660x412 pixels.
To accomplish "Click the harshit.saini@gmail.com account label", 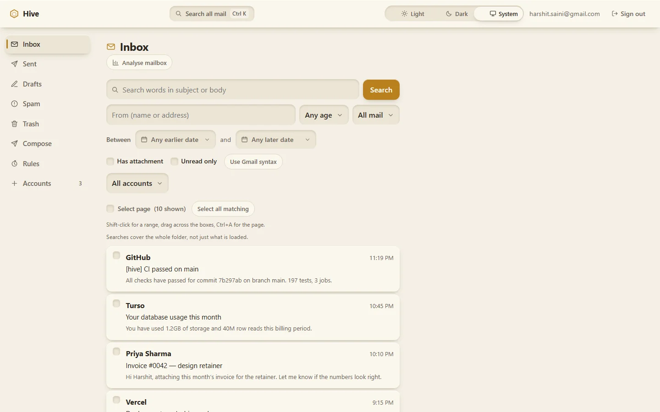I will [x=564, y=14].
